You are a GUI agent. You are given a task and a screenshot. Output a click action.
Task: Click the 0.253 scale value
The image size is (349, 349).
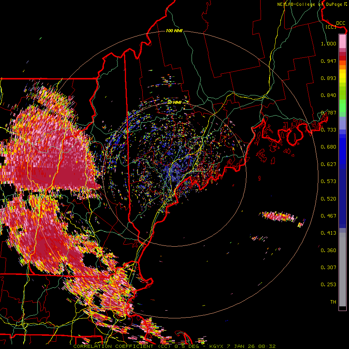tap(328, 285)
